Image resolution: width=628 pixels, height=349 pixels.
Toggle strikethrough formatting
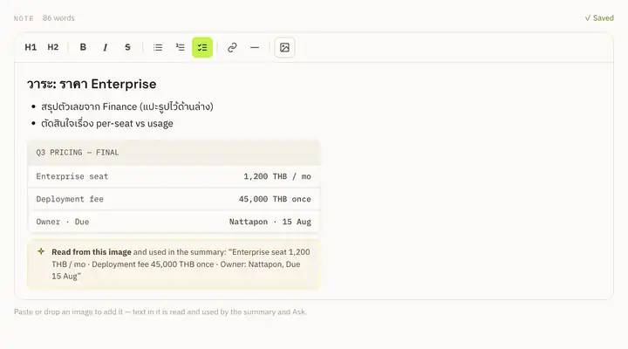[x=127, y=47]
